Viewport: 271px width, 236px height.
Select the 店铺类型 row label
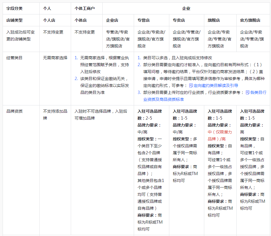coord(13,20)
